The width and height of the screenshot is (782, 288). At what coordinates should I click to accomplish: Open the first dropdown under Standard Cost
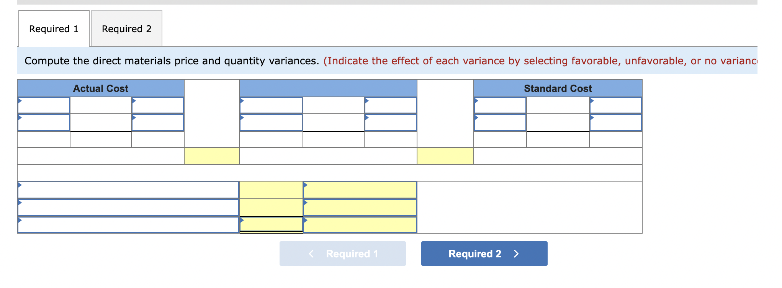pyautogui.click(x=500, y=104)
